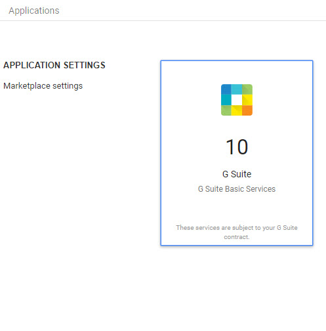Screen dimensions: 326x331
Task: Select the APPLICATION SETTINGS heading
Action: pos(54,65)
